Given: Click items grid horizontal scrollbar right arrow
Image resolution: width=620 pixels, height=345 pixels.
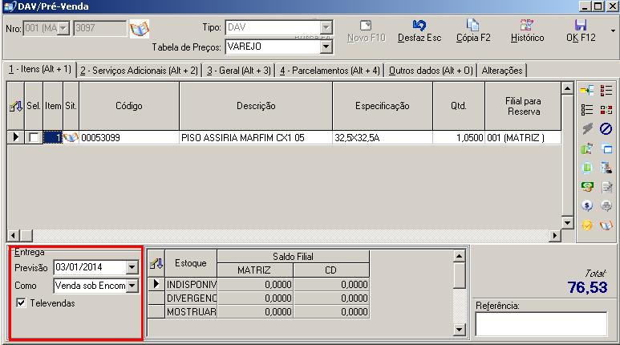Looking at the screenshot, I should click(x=553, y=235).
